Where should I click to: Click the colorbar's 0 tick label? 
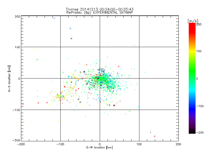pyautogui.click(x=197, y=78)
